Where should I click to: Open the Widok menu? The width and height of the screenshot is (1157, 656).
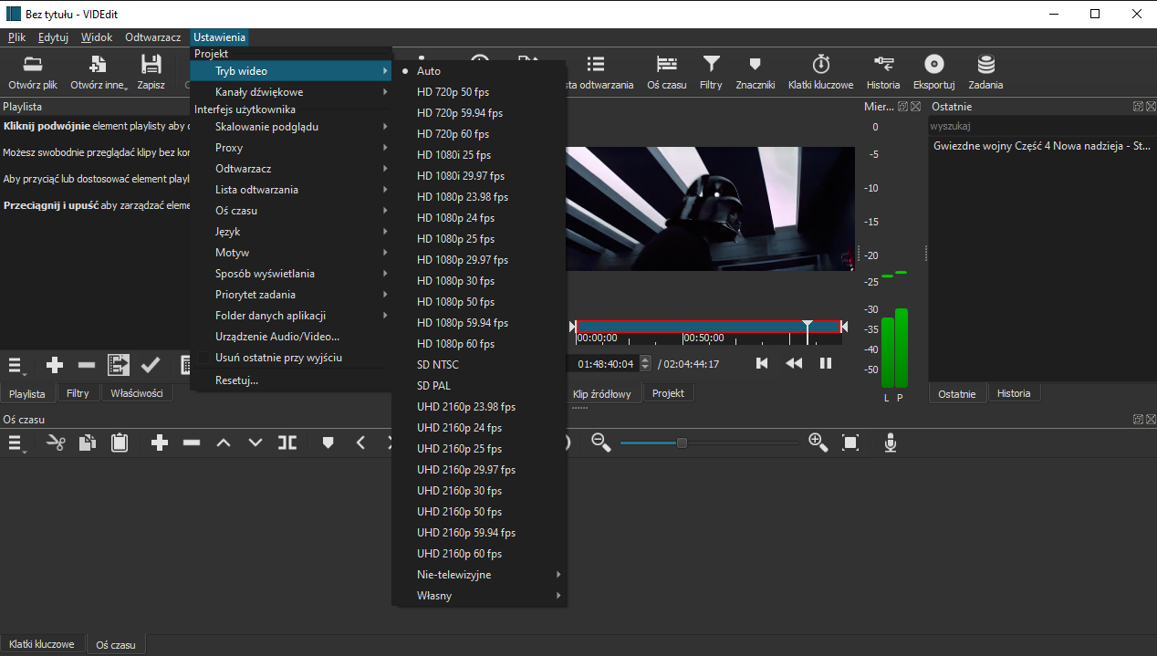(97, 37)
